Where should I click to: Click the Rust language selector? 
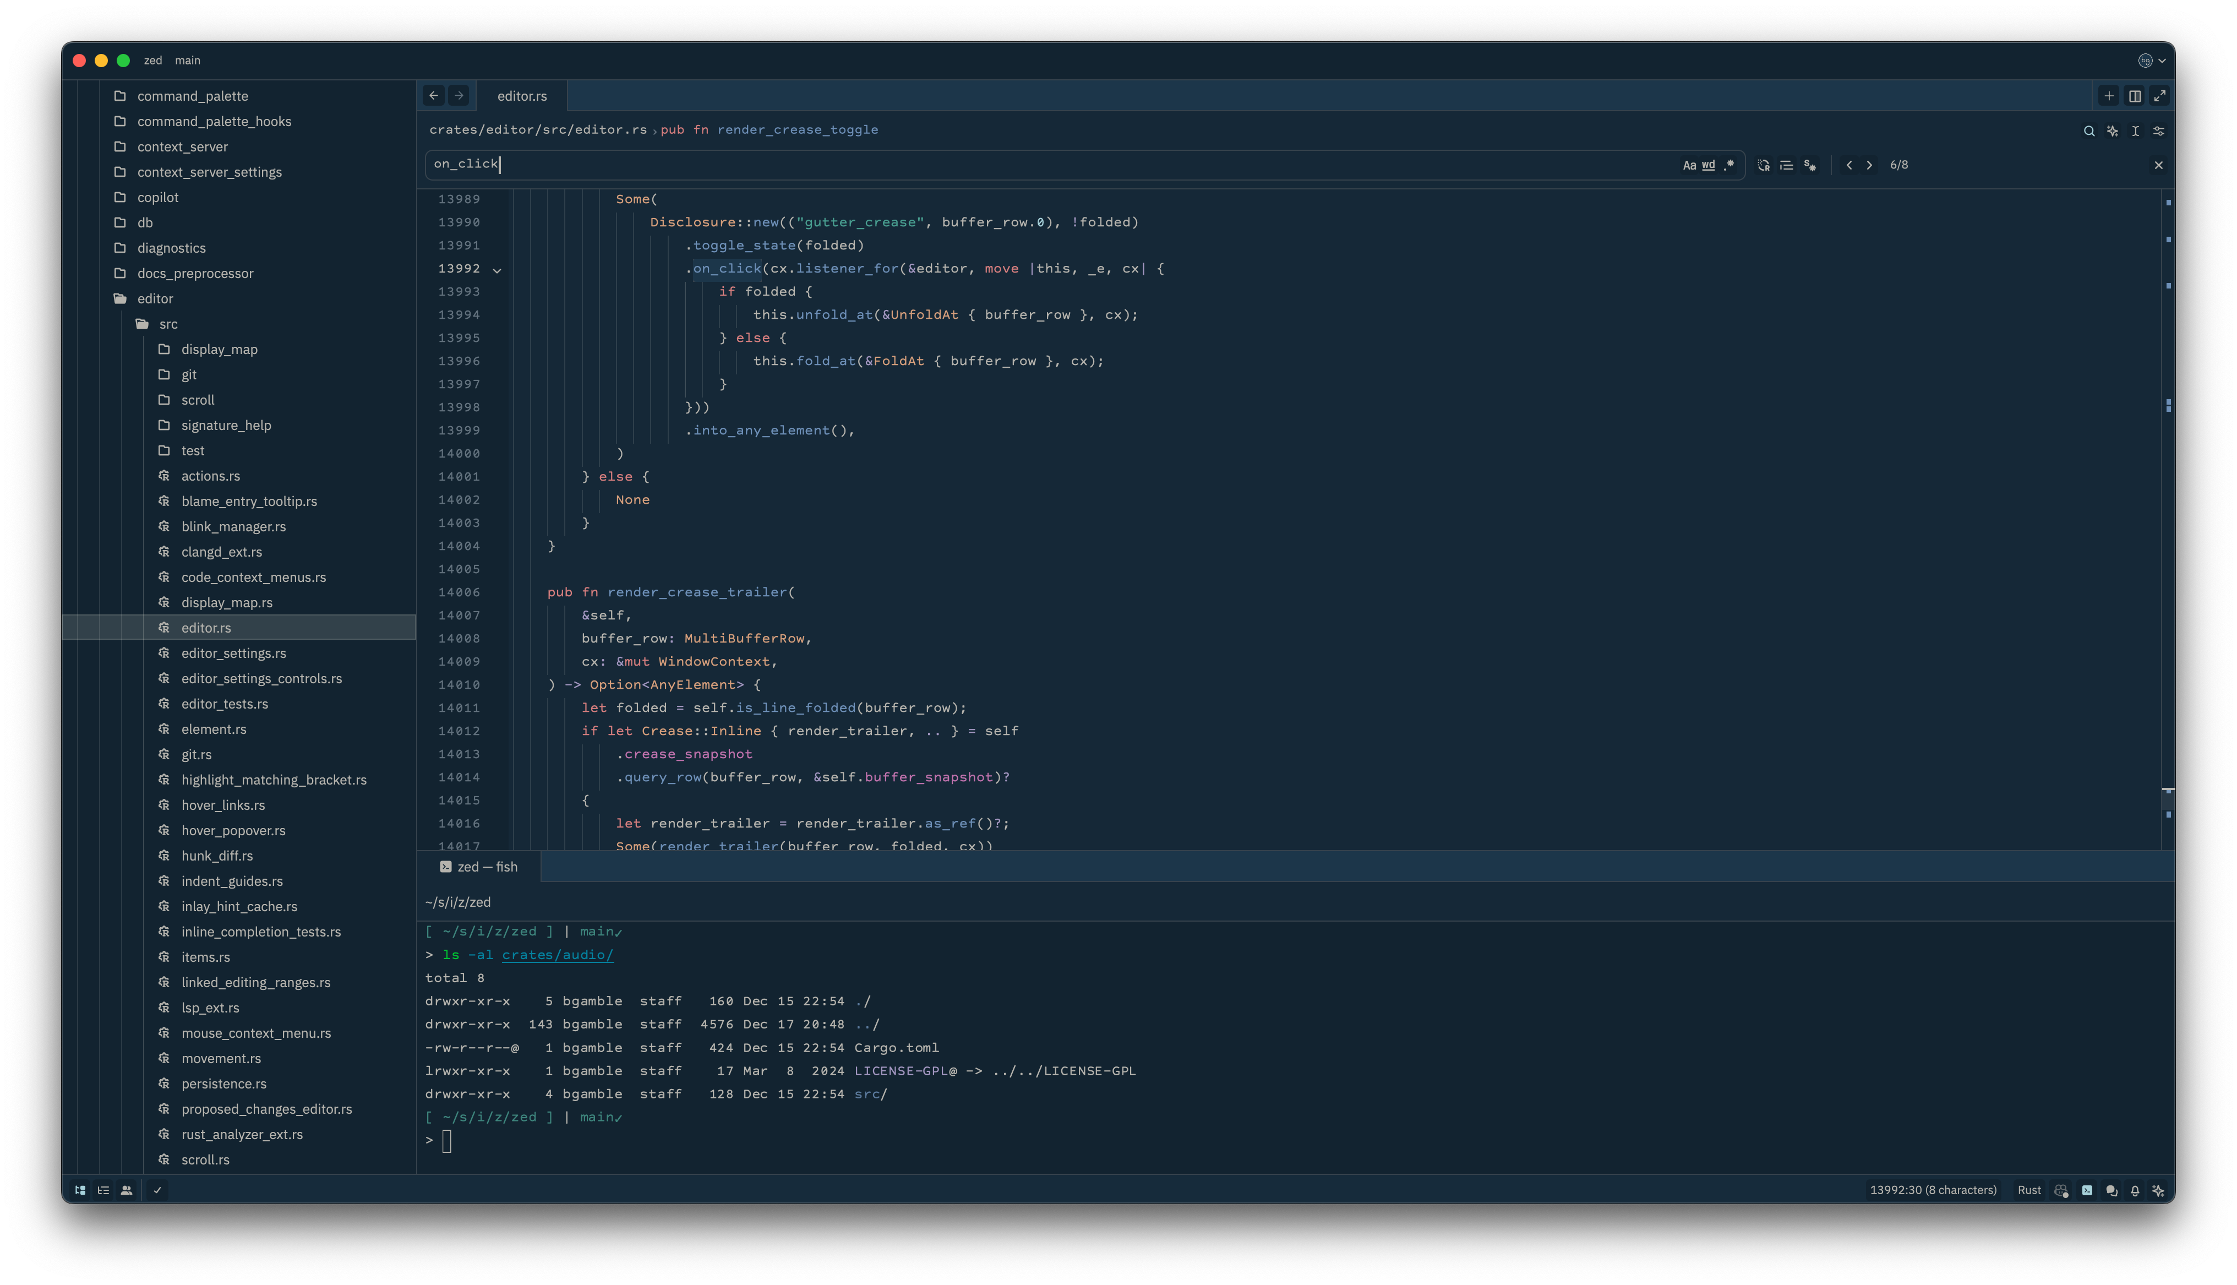(x=2029, y=1190)
